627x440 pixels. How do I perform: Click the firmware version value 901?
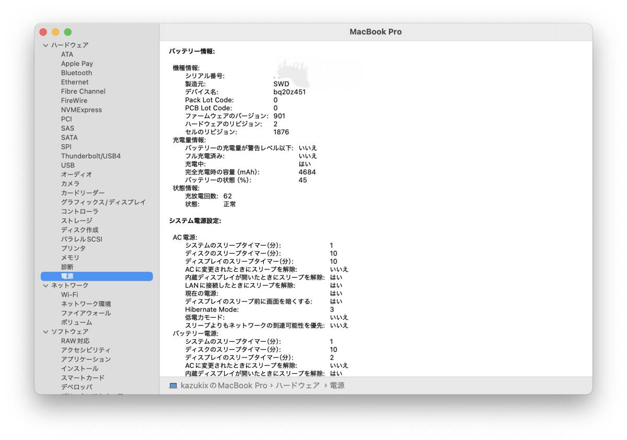pos(279,116)
